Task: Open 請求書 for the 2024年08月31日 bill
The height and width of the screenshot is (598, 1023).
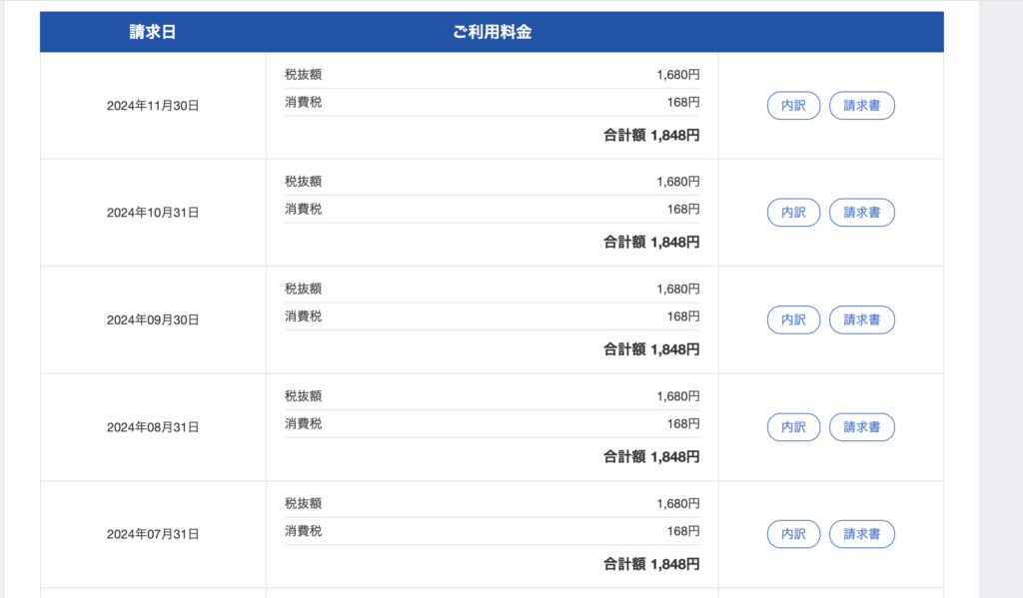Action: click(x=862, y=427)
